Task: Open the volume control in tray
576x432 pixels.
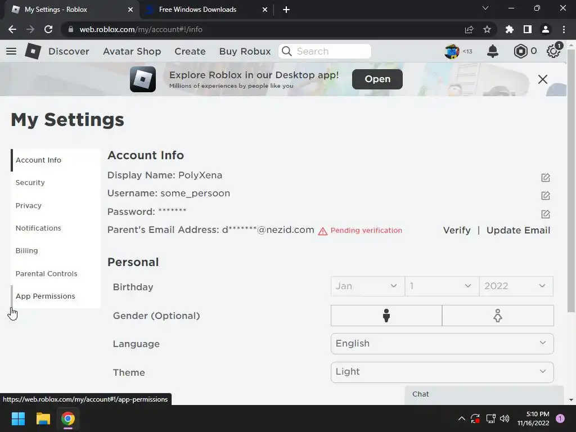Action: pyautogui.click(x=505, y=418)
